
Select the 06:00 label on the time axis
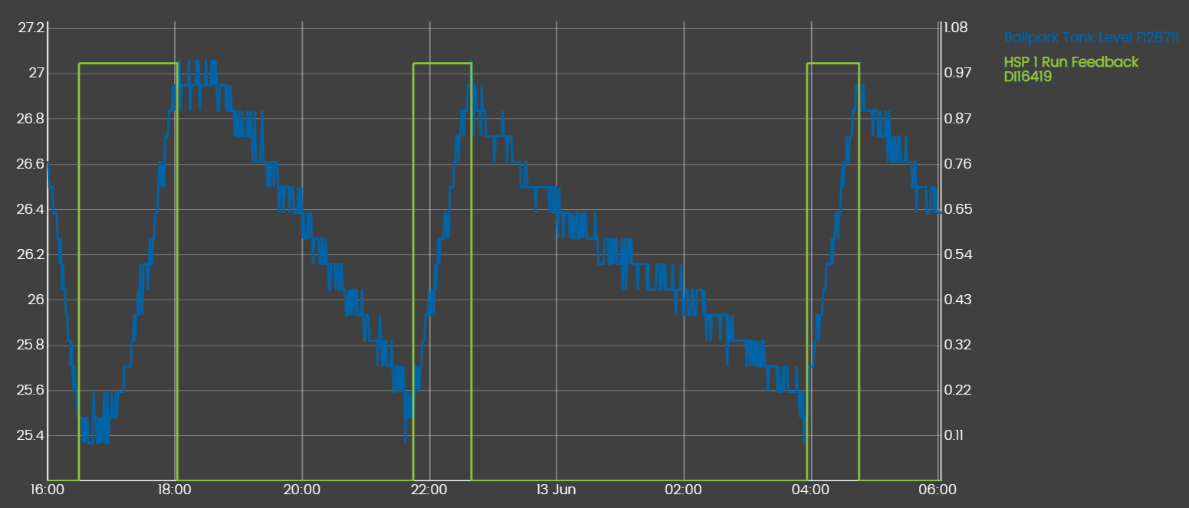pos(938,490)
